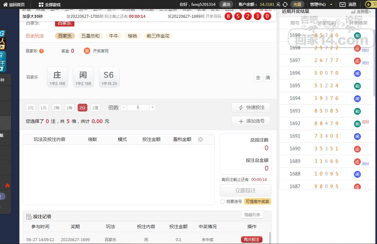Increase the multiplier with plus button

[152, 107]
